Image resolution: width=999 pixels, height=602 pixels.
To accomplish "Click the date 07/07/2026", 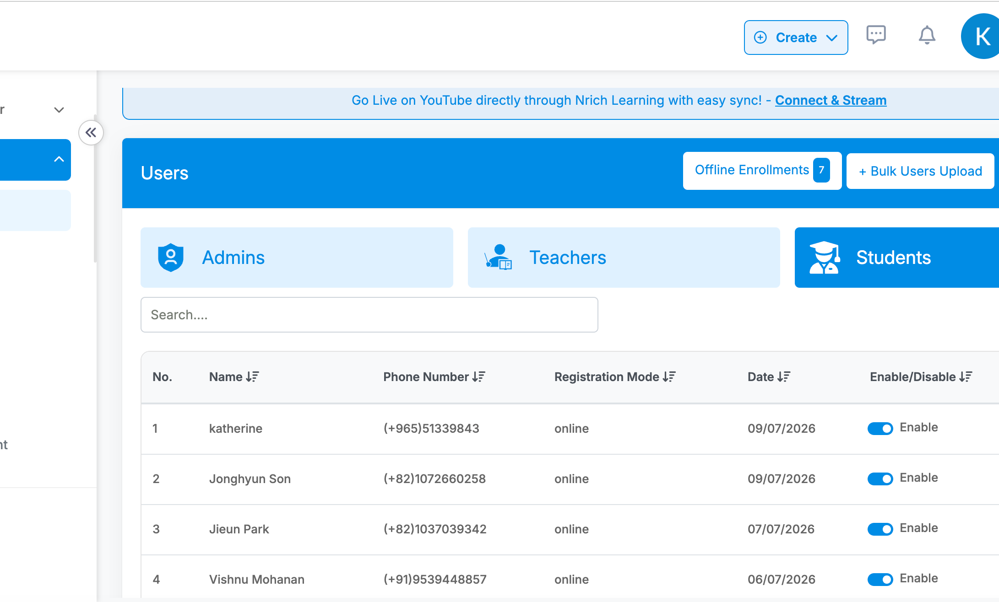I will pyautogui.click(x=781, y=529).
